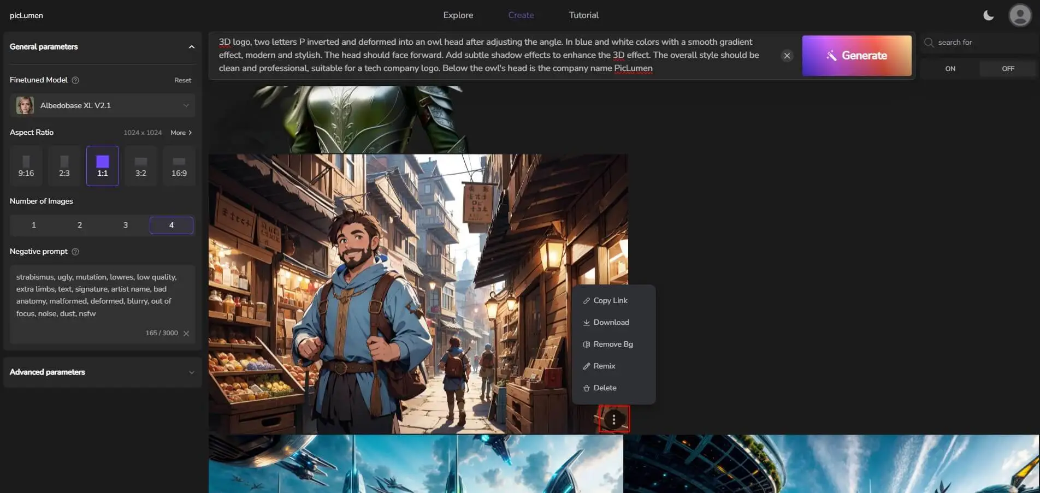Switch the toggle to OFF
The image size is (1040, 493).
(1008, 69)
